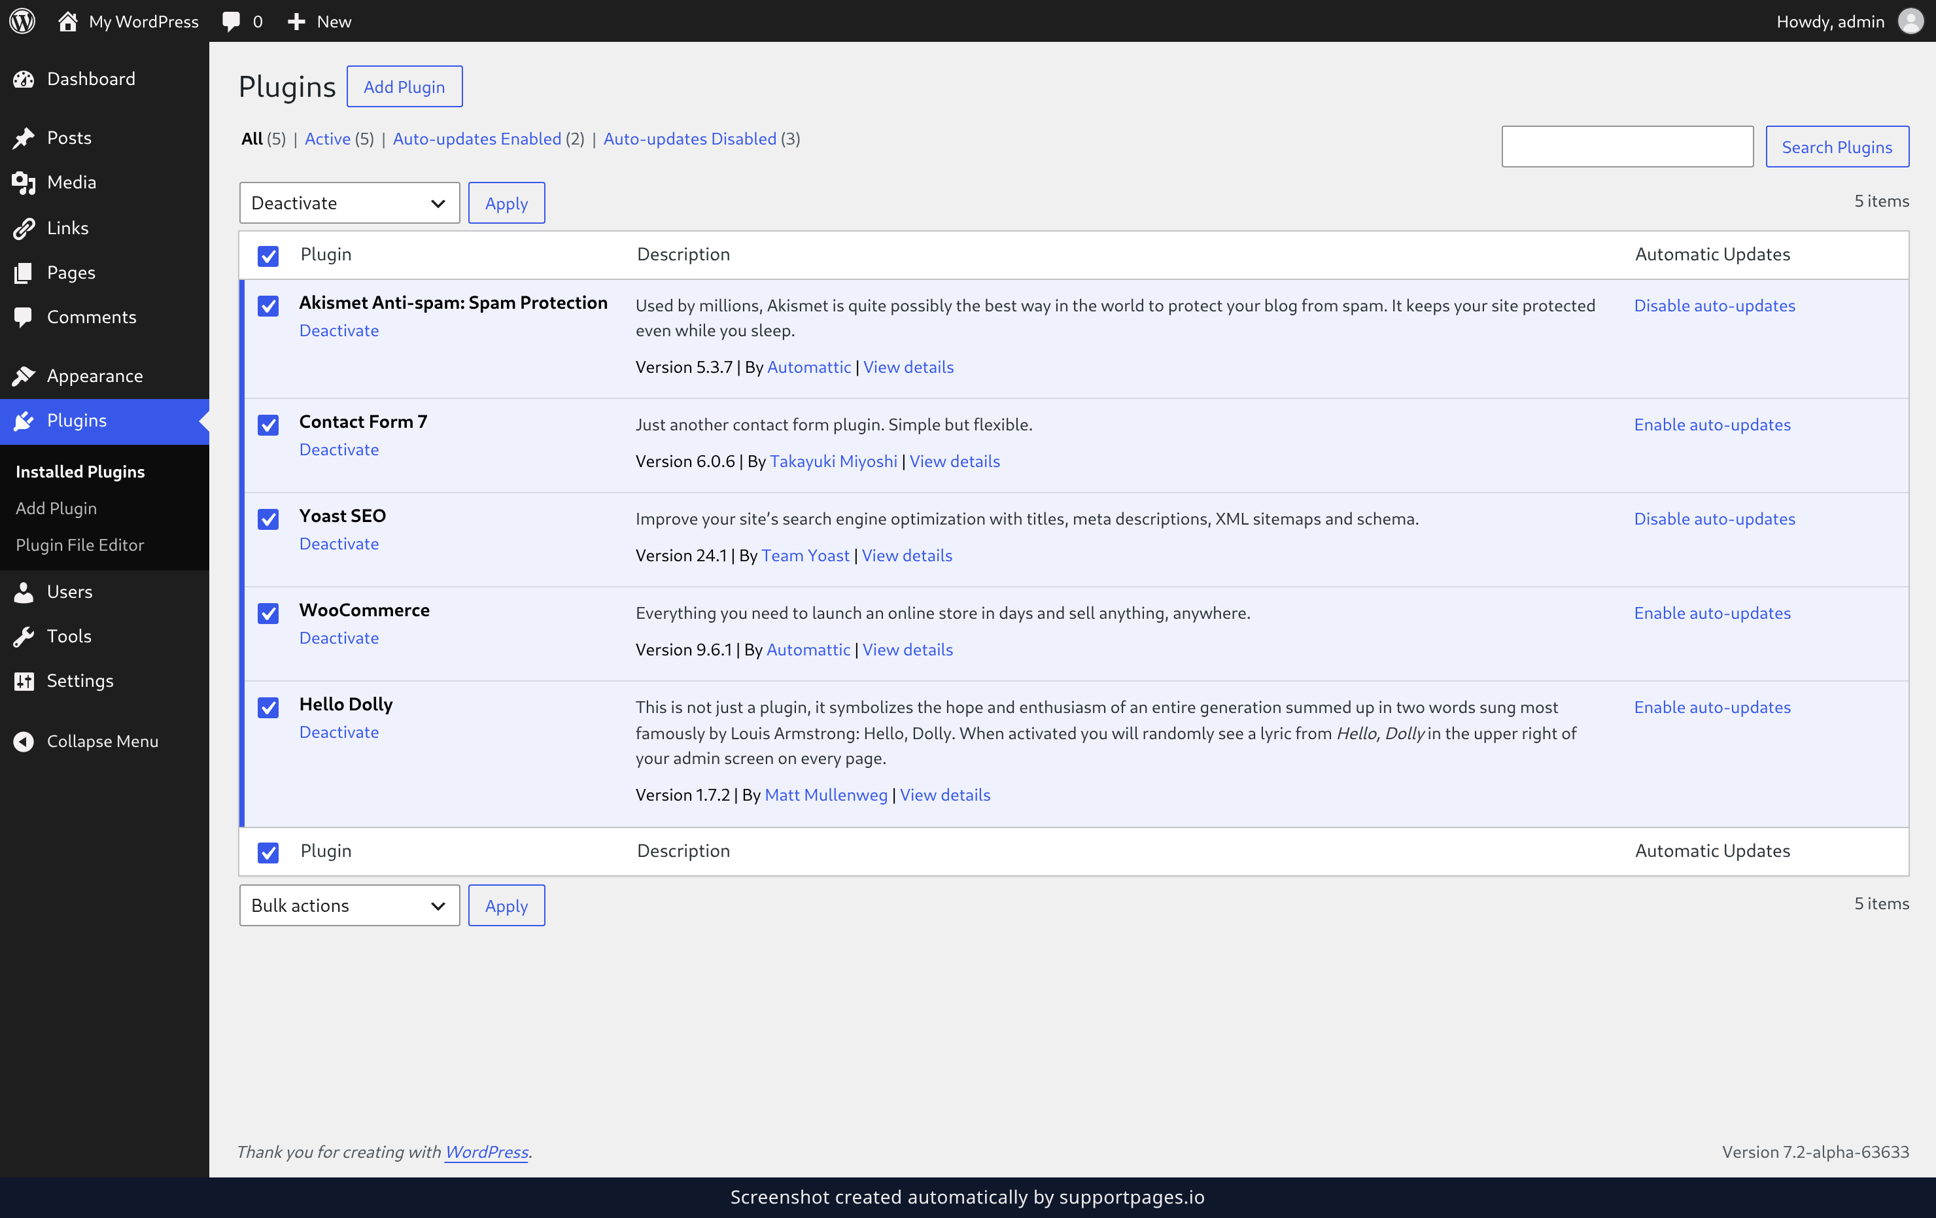Open the top Deactivate bulk actions dropdown
Screen dimensions: 1936x1218
coord(349,203)
